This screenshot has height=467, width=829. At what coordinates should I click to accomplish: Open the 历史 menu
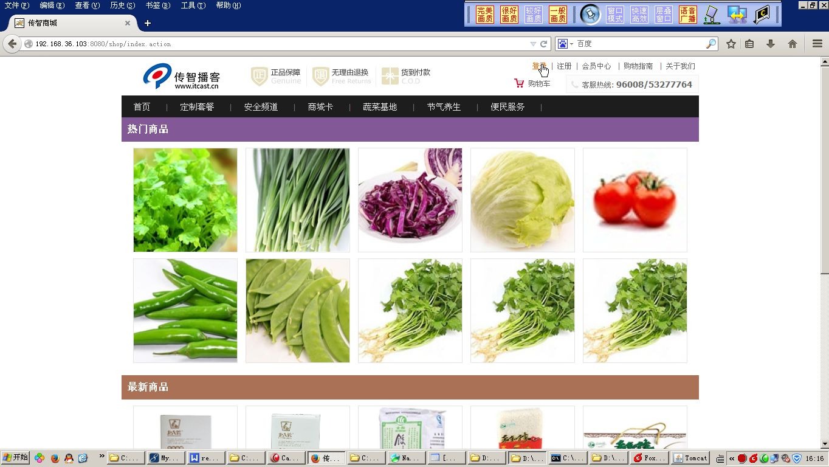[122, 5]
